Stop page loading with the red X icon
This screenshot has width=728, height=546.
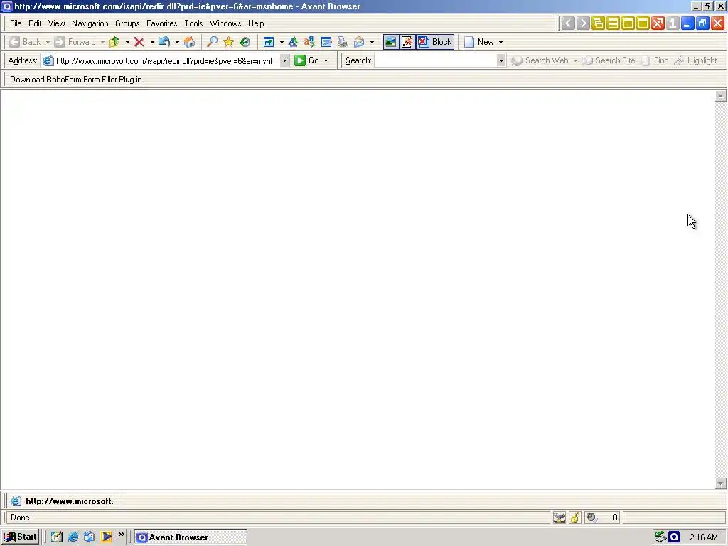[139, 42]
